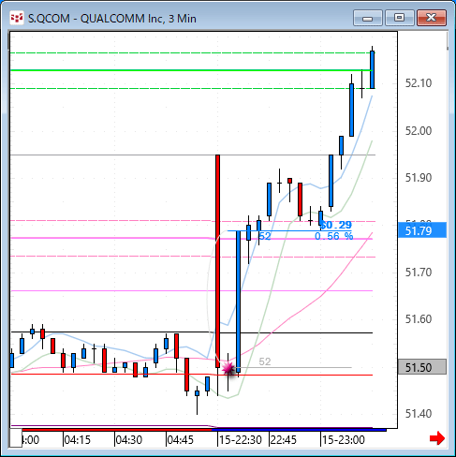Close the QCOM chart window
456x457 pixels.
431,18
